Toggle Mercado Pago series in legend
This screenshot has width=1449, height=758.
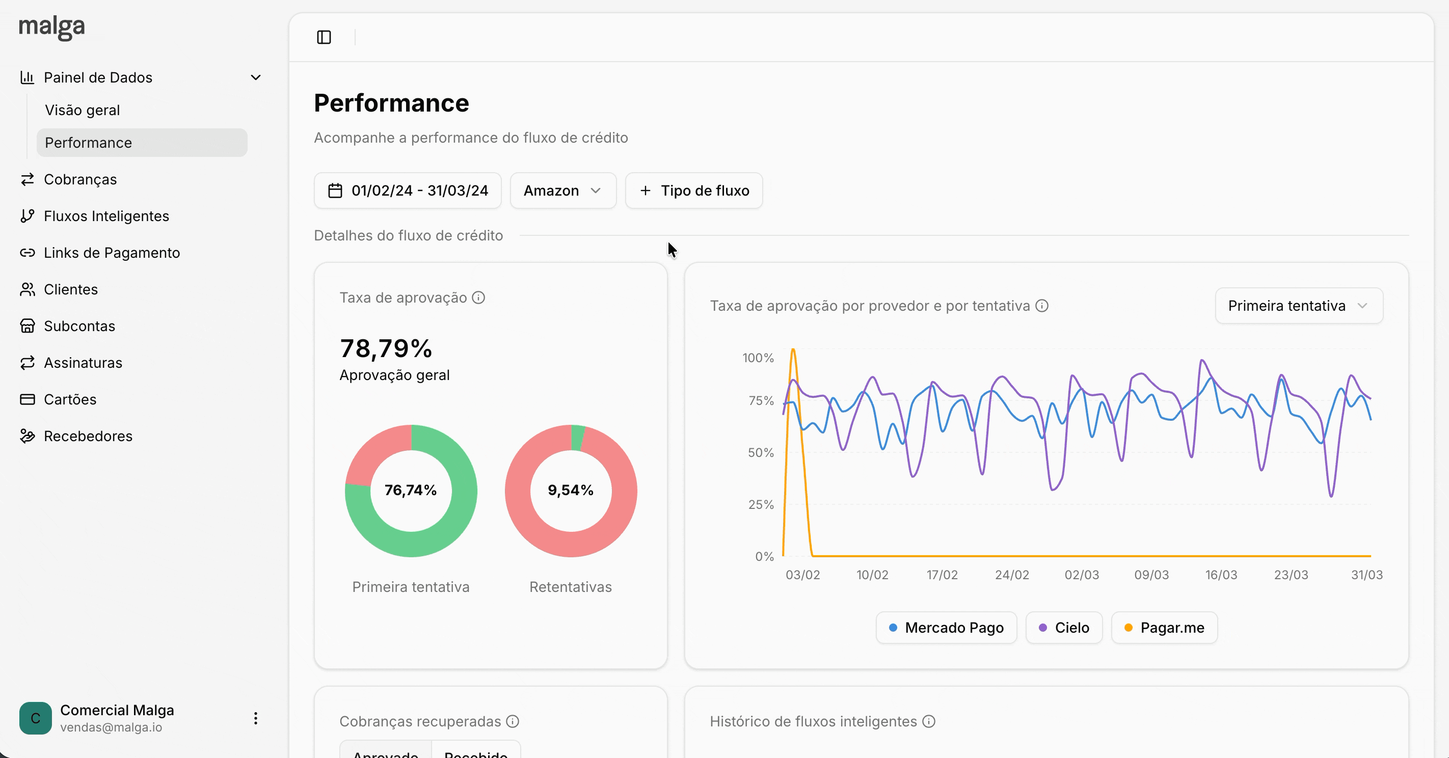tap(947, 628)
